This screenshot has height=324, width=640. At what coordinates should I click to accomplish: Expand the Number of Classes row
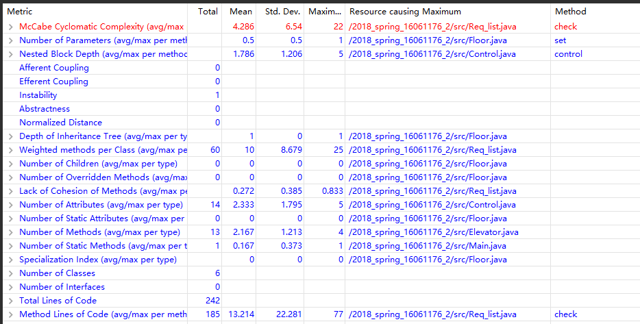[x=10, y=273]
